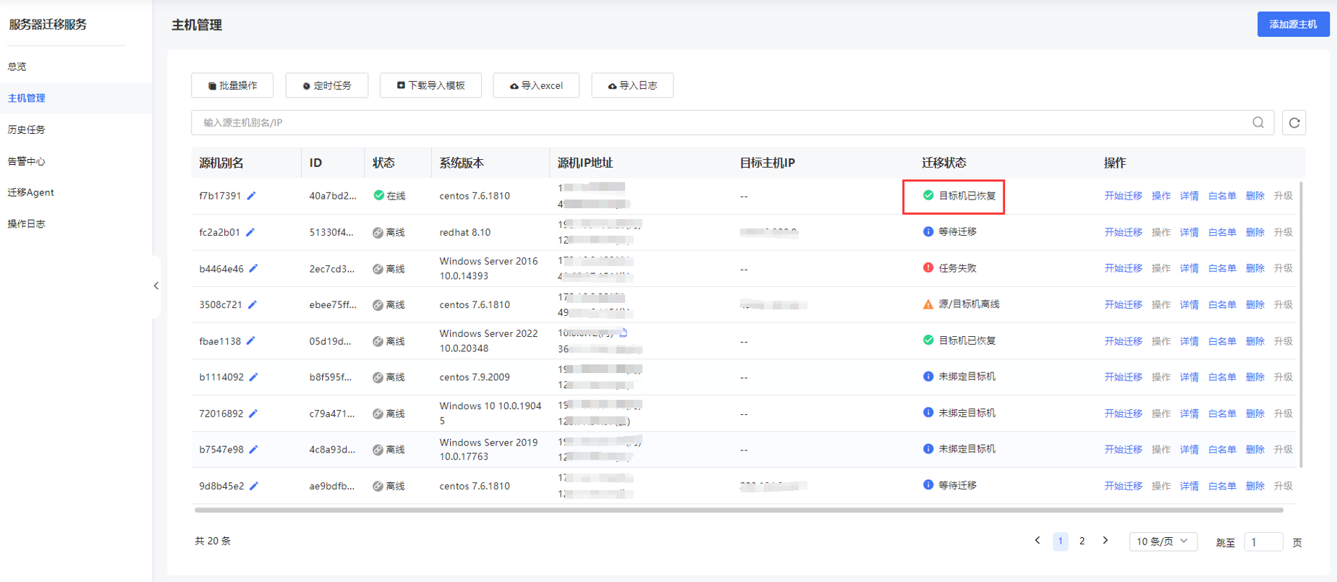The width and height of the screenshot is (1337, 582).
Task: Click 删除 for b7547e98
Action: pyautogui.click(x=1255, y=449)
